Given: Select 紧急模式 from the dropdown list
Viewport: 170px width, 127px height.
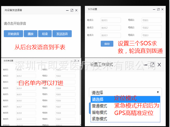Looking at the screenshot, I should point(125,119).
